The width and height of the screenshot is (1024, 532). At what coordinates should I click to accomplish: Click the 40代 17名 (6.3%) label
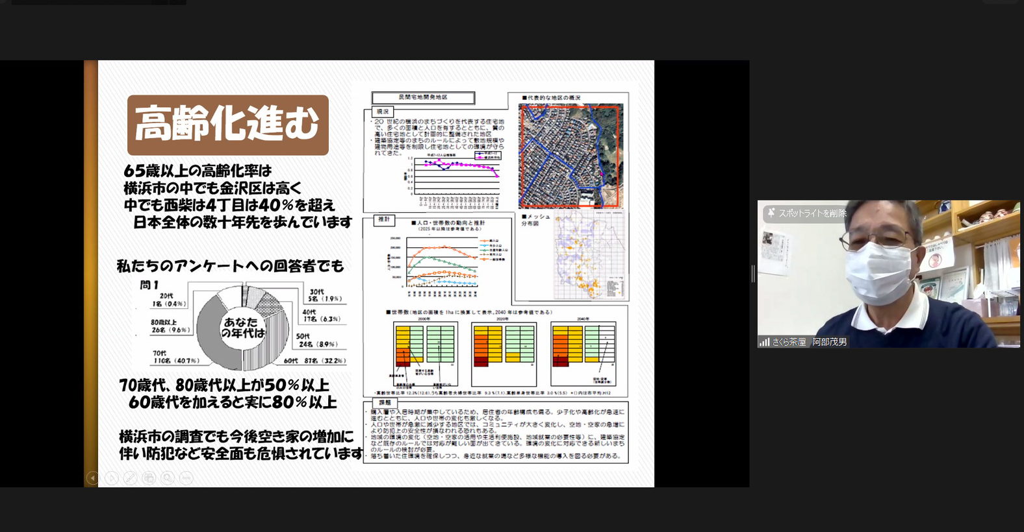[x=320, y=315]
